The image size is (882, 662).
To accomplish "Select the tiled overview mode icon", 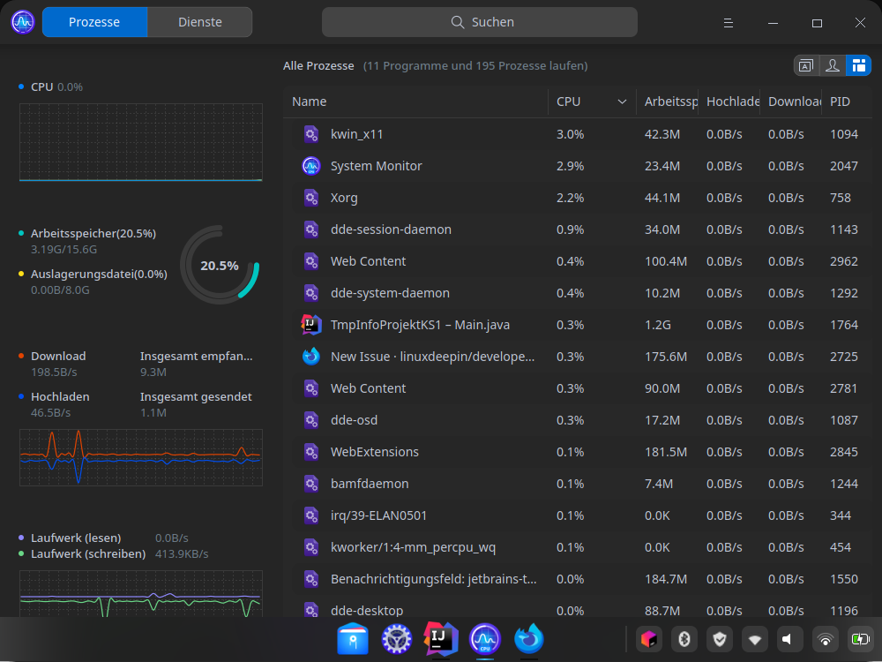I will pyautogui.click(x=858, y=65).
